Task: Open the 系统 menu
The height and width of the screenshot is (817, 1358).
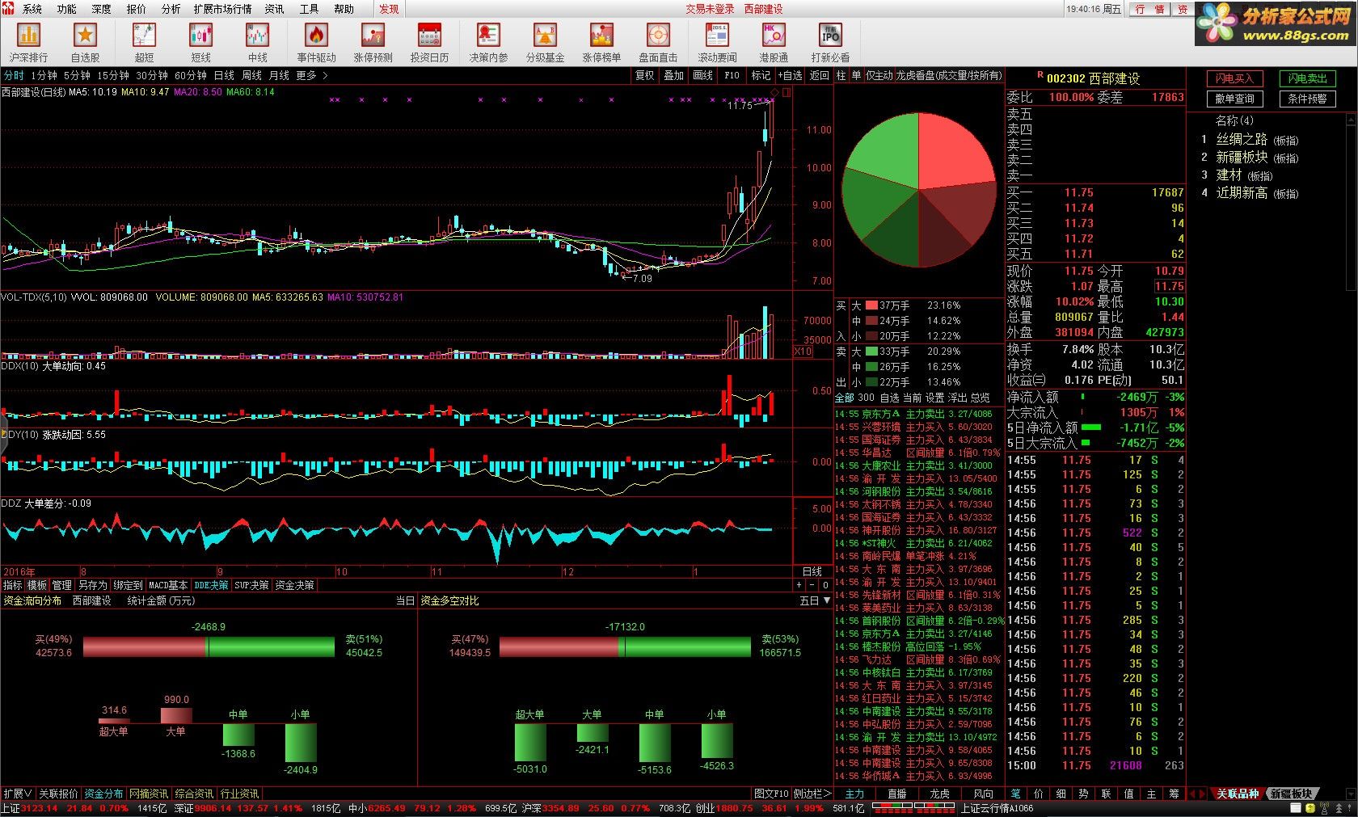Action: tap(32, 9)
